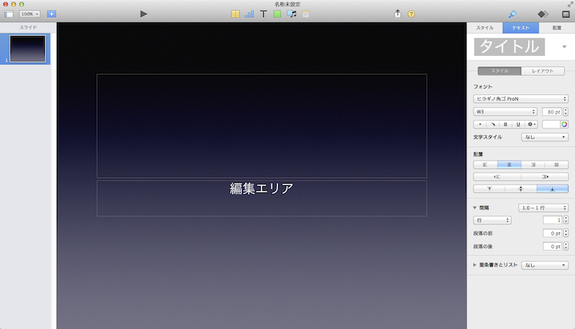Open the color wheel picker

[565, 125]
